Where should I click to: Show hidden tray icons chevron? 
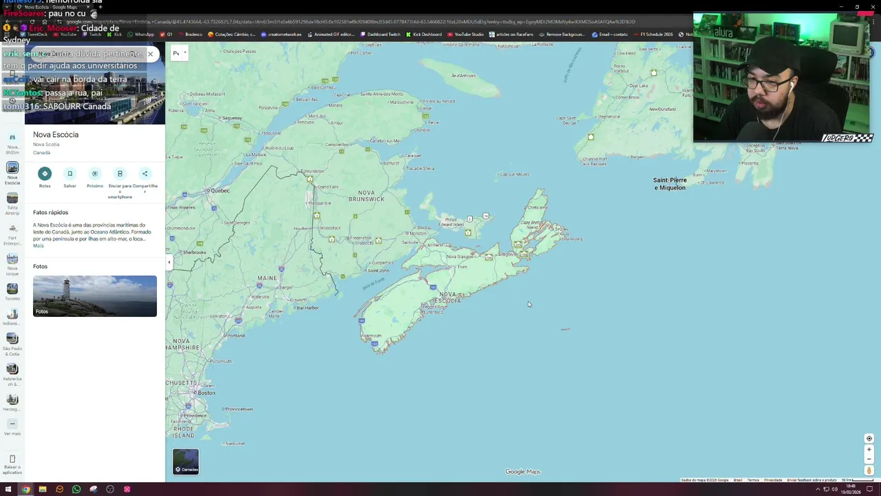click(x=817, y=489)
